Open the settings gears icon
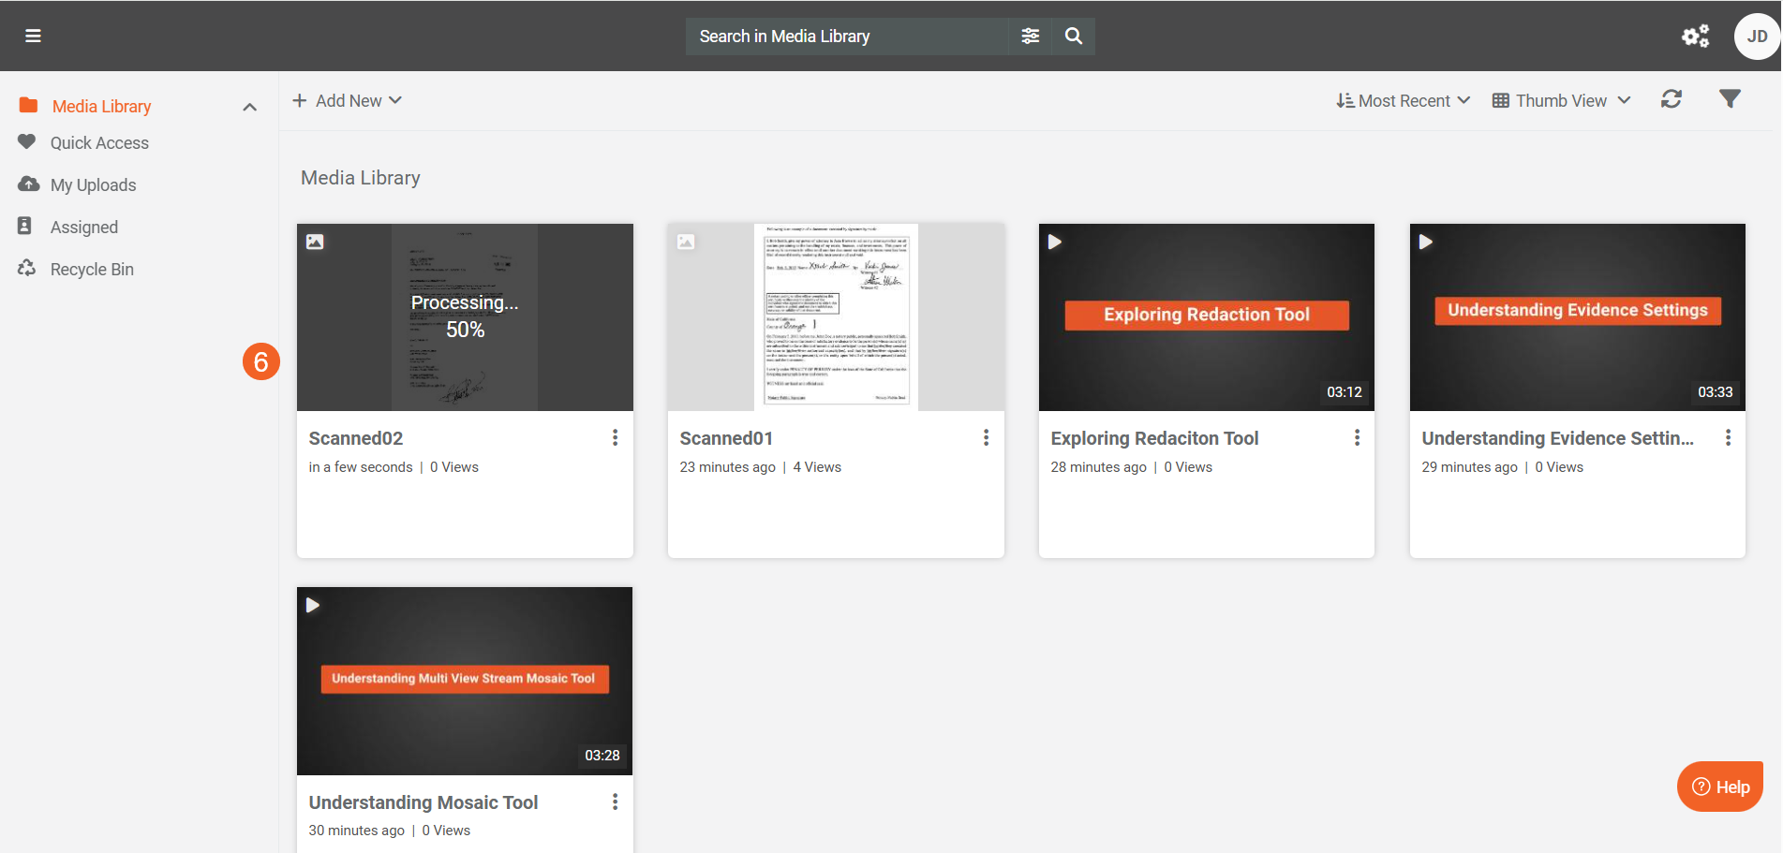1783x853 pixels. [x=1695, y=36]
